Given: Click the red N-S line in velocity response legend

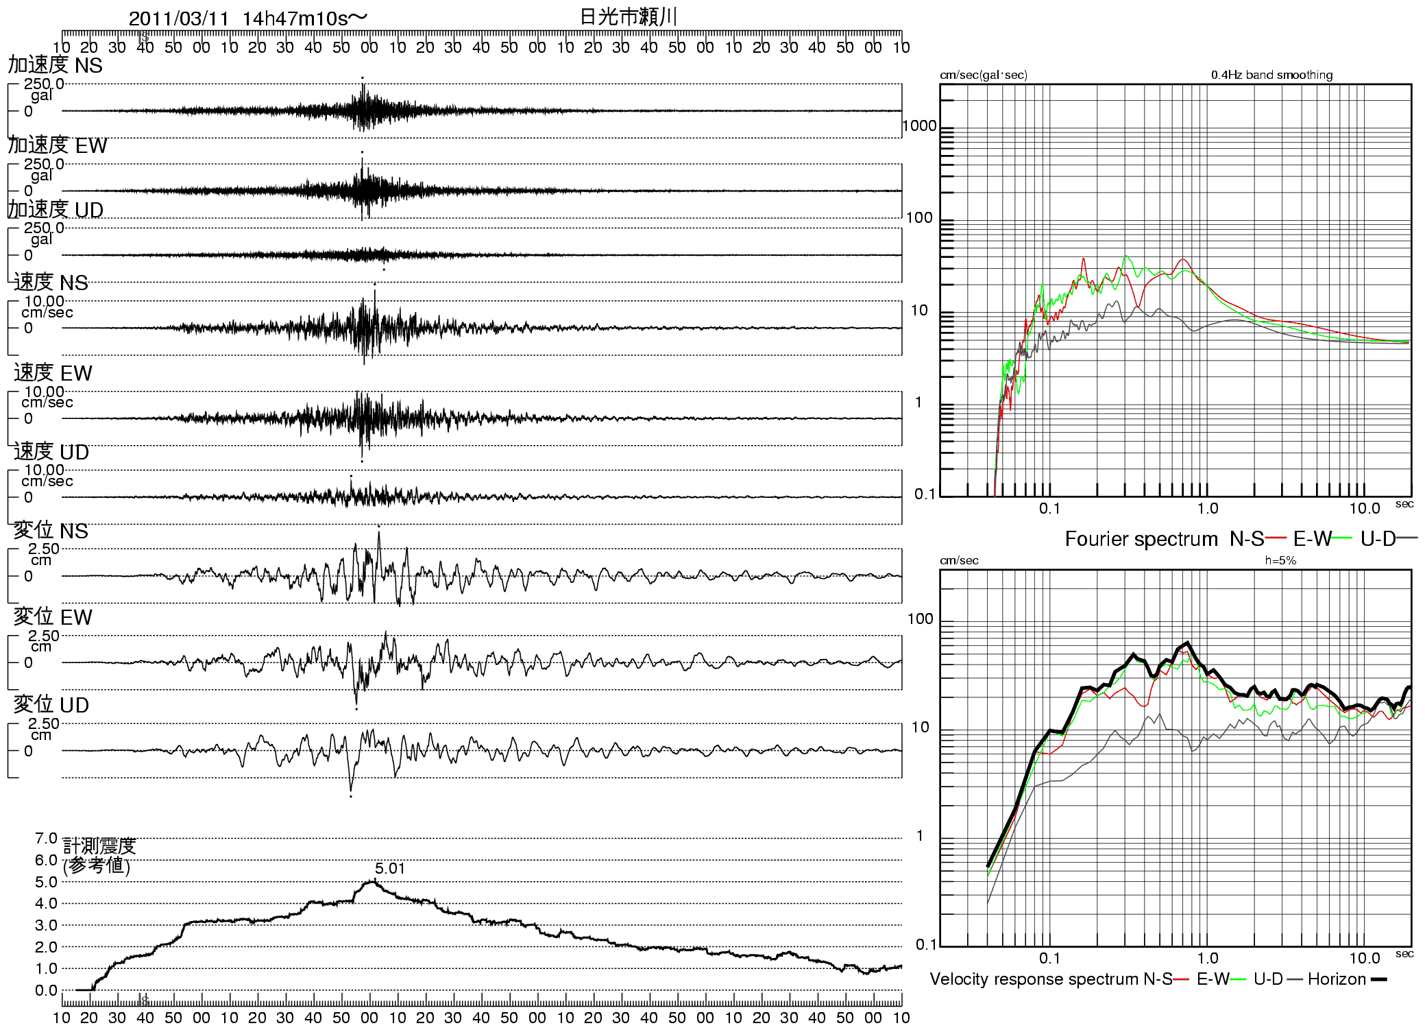Looking at the screenshot, I should coord(1180,979).
